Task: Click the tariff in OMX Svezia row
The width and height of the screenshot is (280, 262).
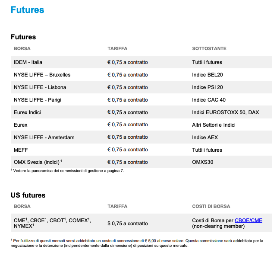Action: [128, 162]
